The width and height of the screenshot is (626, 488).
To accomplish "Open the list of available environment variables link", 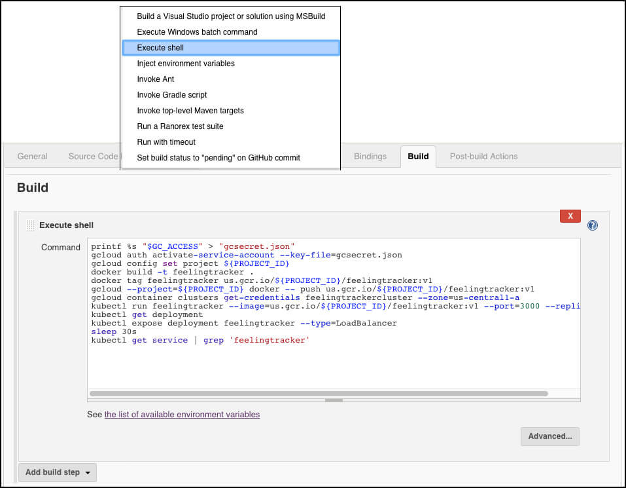I will pyautogui.click(x=182, y=415).
